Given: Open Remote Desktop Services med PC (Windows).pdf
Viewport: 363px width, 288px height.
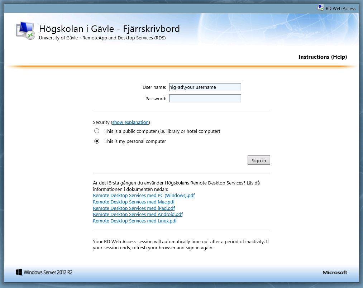Looking at the screenshot, I should [144, 195].
